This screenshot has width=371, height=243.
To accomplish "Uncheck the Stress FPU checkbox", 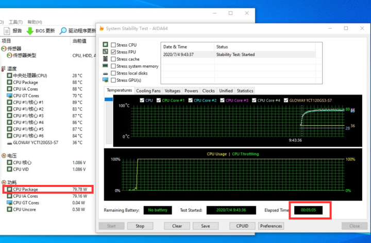I will pyautogui.click(x=113, y=52).
